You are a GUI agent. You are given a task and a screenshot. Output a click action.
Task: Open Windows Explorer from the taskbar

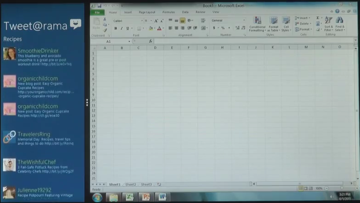[x=113, y=197]
